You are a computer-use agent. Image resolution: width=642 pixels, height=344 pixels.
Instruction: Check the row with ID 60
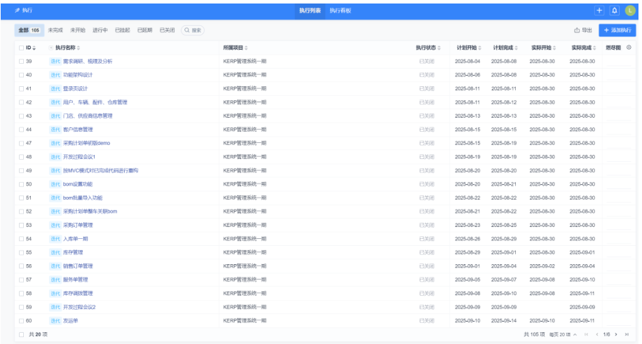(x=21, y=321)
